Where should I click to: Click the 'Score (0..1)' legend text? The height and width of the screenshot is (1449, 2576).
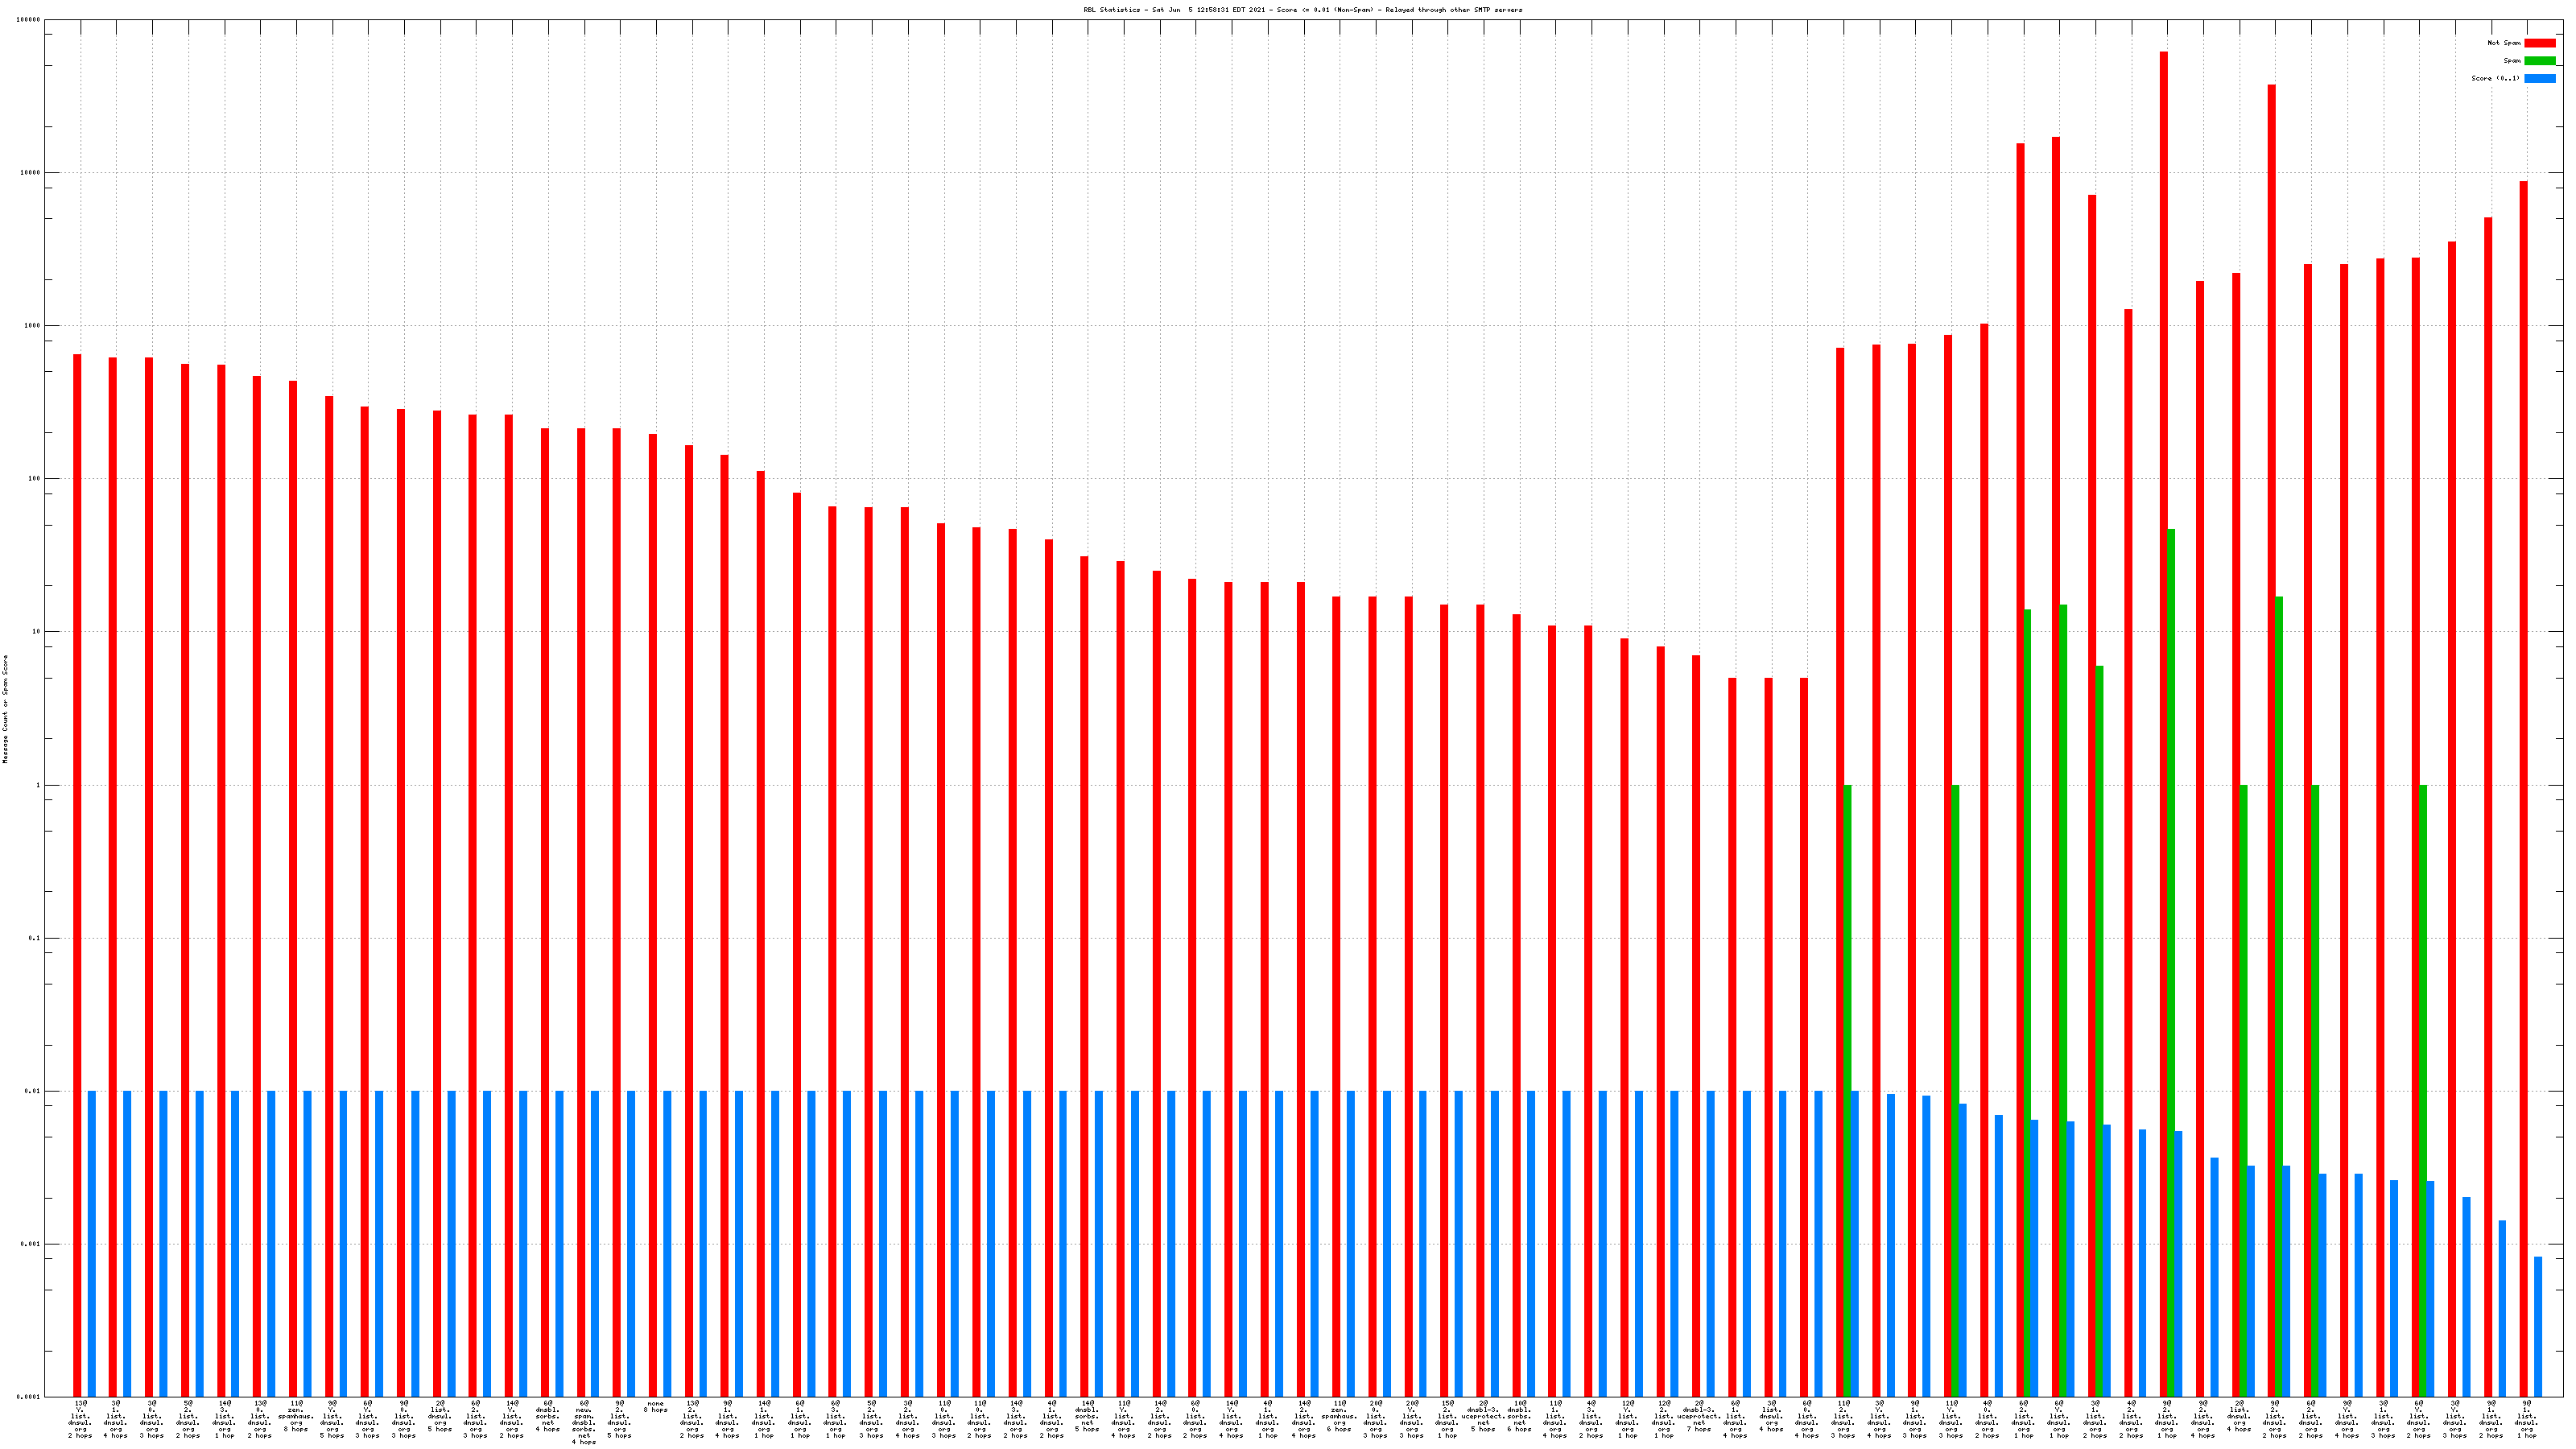point(2495,78)
